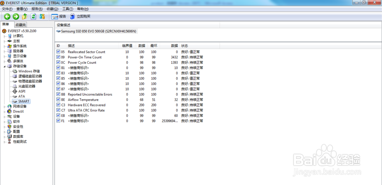Click the 状态 column header

(x=199, y=46)
